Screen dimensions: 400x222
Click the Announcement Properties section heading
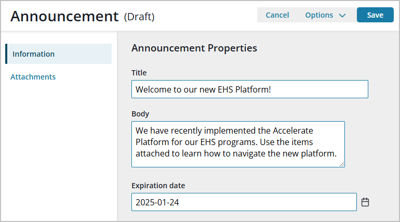194,48
